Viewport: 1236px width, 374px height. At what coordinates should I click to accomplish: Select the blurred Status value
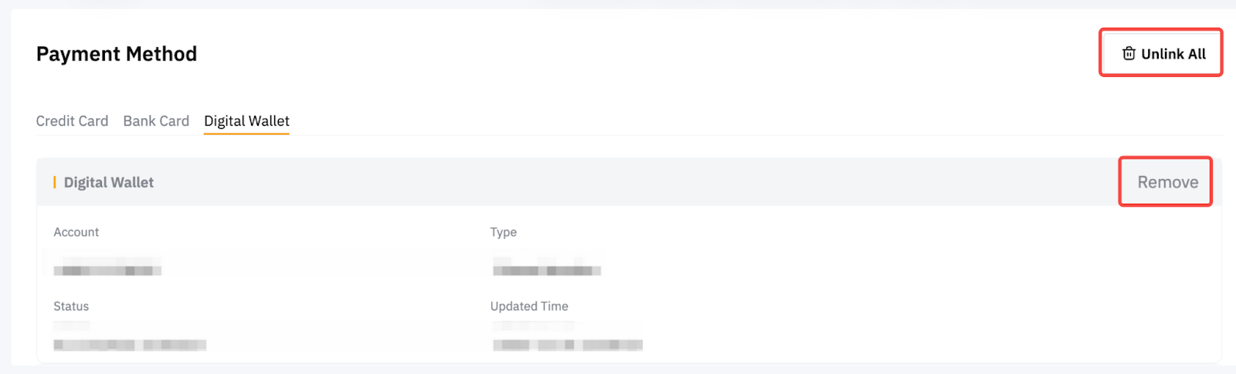coord(130,344)
